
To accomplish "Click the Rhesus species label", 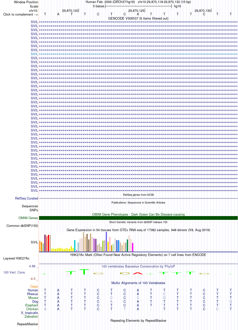I will coord(33,294).
